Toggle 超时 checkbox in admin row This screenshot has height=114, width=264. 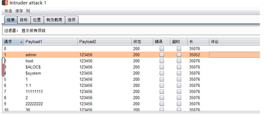[179, 55]
